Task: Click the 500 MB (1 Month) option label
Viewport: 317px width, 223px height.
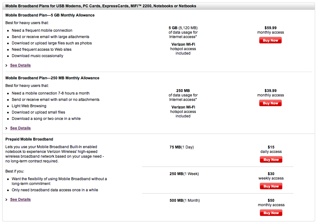Action: coord(185,200)
